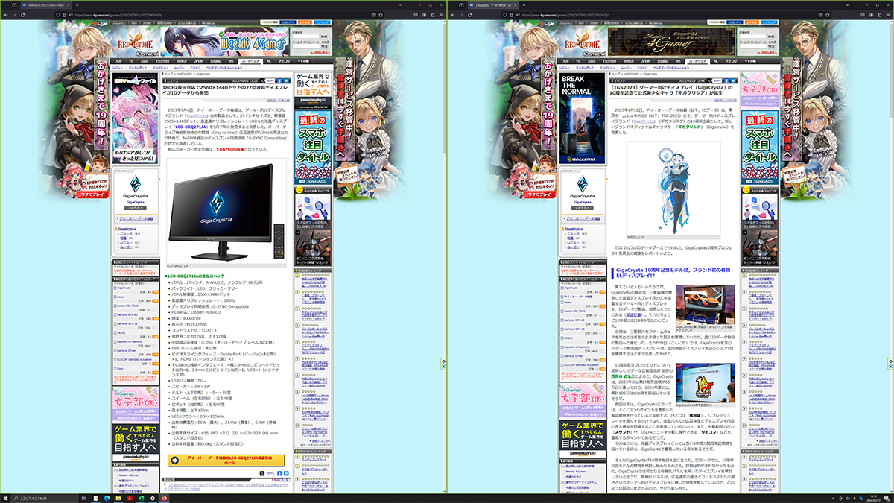Click the article search field in the left window
This screenshot has width=894, height=503.
point(305,37)
